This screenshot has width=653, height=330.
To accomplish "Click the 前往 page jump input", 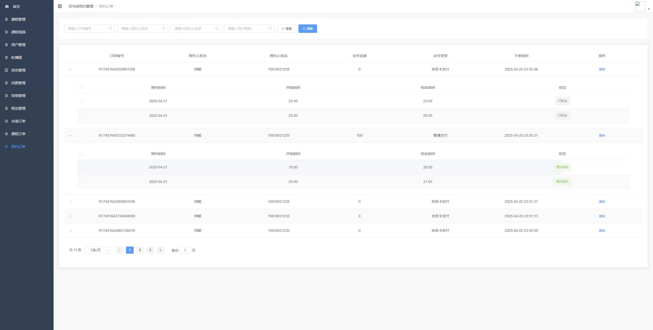I will point(185,250).
